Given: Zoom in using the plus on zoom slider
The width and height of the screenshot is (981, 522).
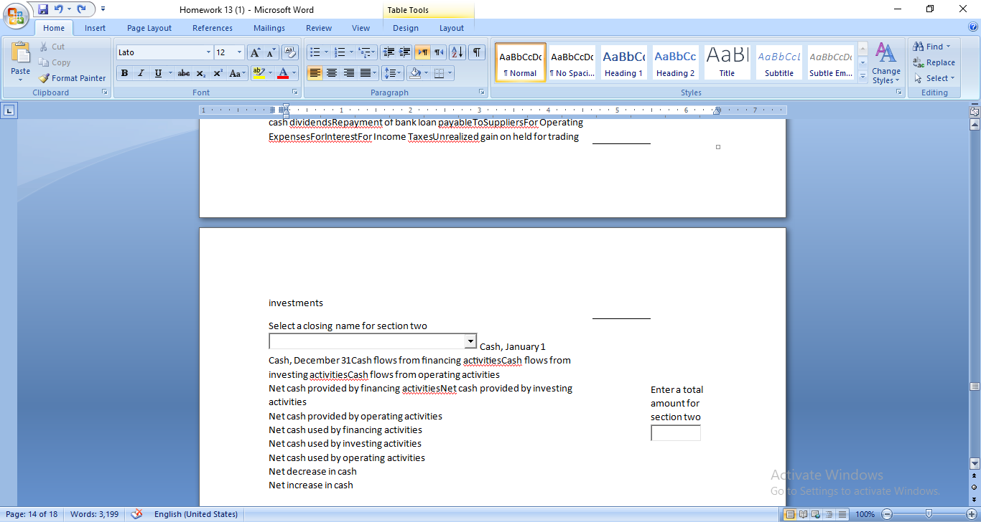Looking at the screenshot, I should (972, 513).
